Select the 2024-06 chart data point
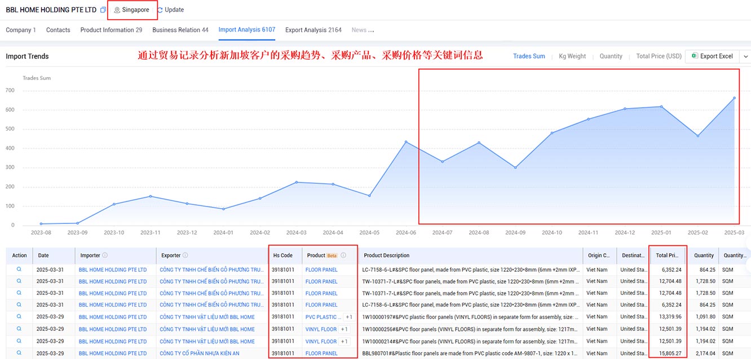 (406, 142)
